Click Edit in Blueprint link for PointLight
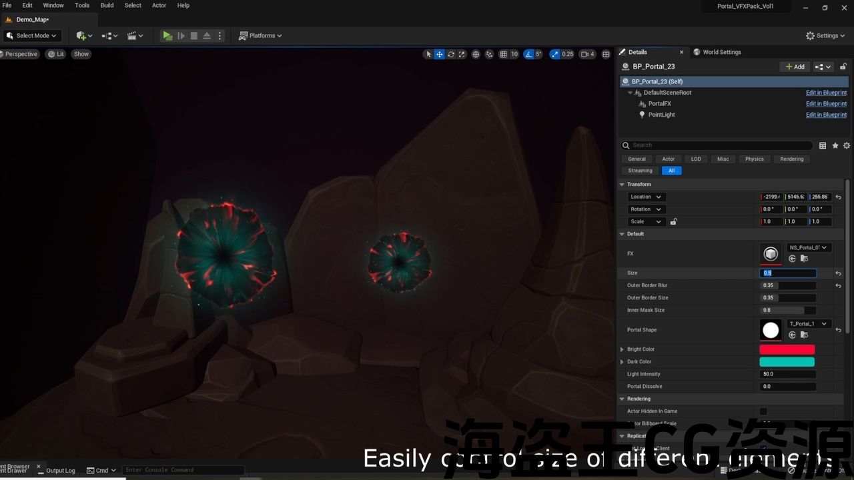The height and width of the screenshot is (480, 854). click(826, 115)
